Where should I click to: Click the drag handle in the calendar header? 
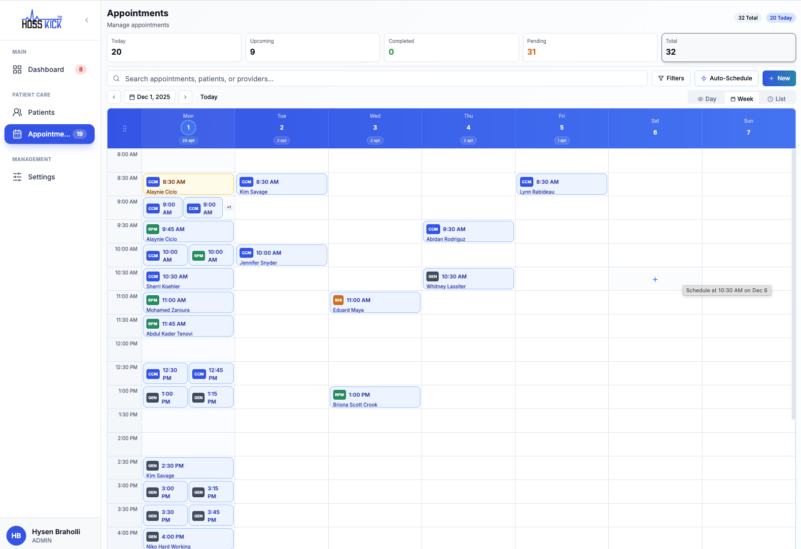[125, 128]
